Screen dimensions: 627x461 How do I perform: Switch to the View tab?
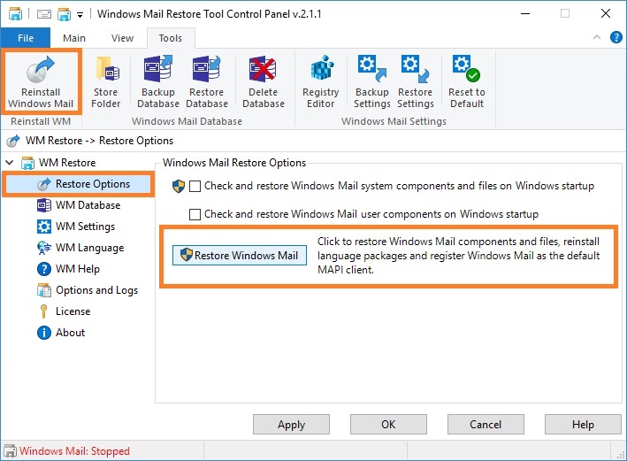[x=122, y=38]
